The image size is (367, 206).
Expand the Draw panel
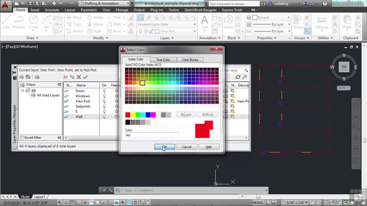point(32,38)
